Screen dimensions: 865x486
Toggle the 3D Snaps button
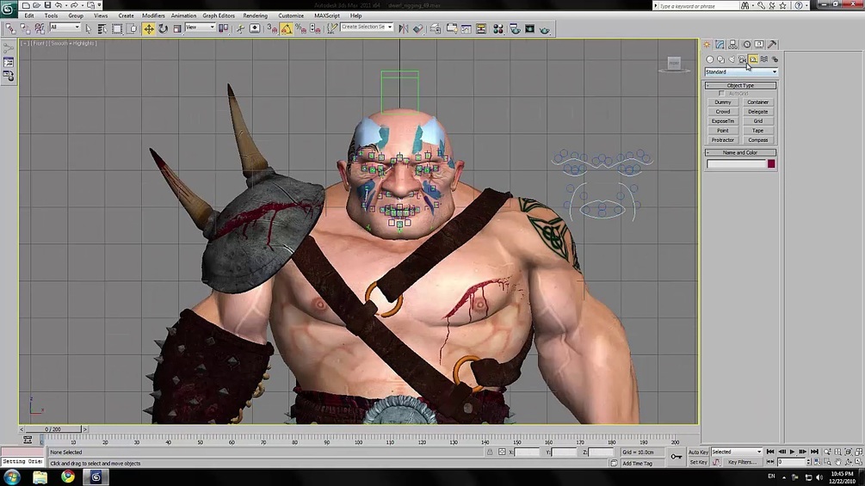click(x=272, y=28)
